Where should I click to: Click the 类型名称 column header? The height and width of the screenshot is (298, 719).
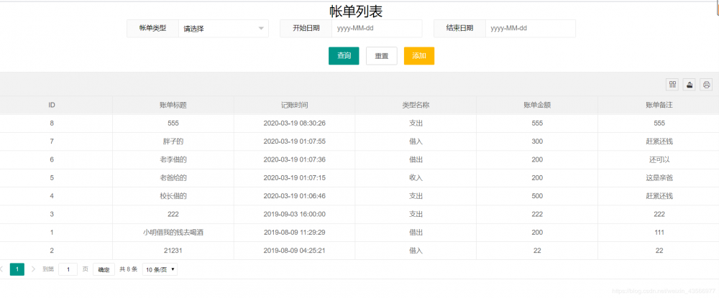(x=416, y=106)
